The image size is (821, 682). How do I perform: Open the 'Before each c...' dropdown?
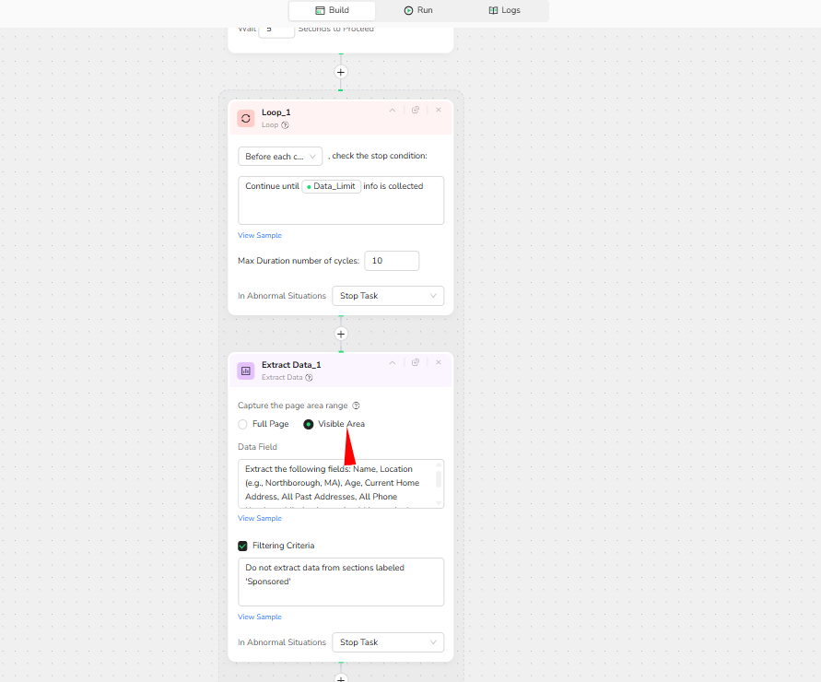[x=280, y=157]
